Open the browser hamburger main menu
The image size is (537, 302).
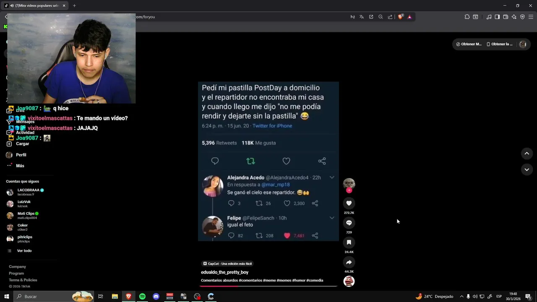[x=531, y=17]
